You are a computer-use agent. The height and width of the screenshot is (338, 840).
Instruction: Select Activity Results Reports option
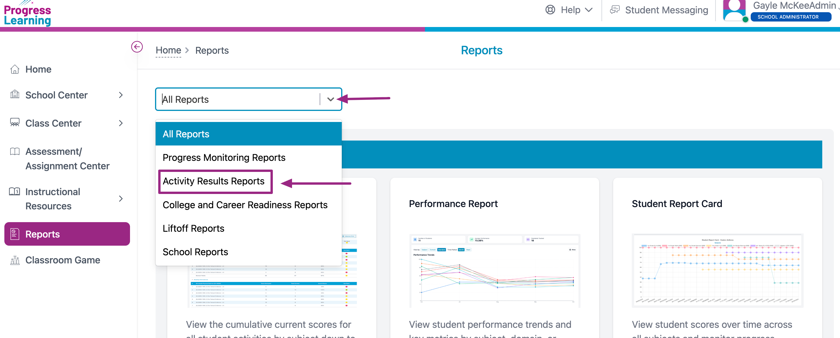pyautogui.click(x=213, y=181)
